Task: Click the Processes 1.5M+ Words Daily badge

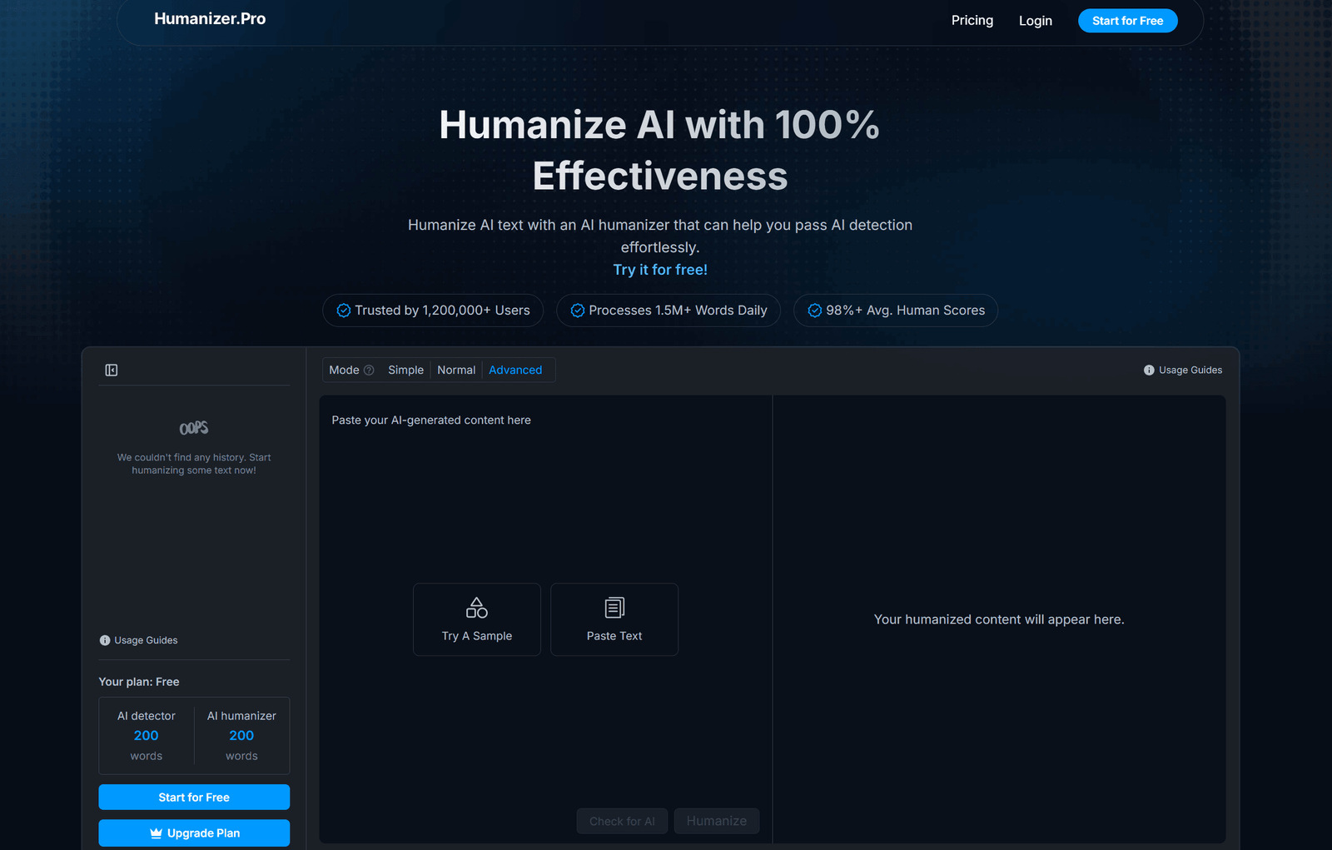Action: 668,311
